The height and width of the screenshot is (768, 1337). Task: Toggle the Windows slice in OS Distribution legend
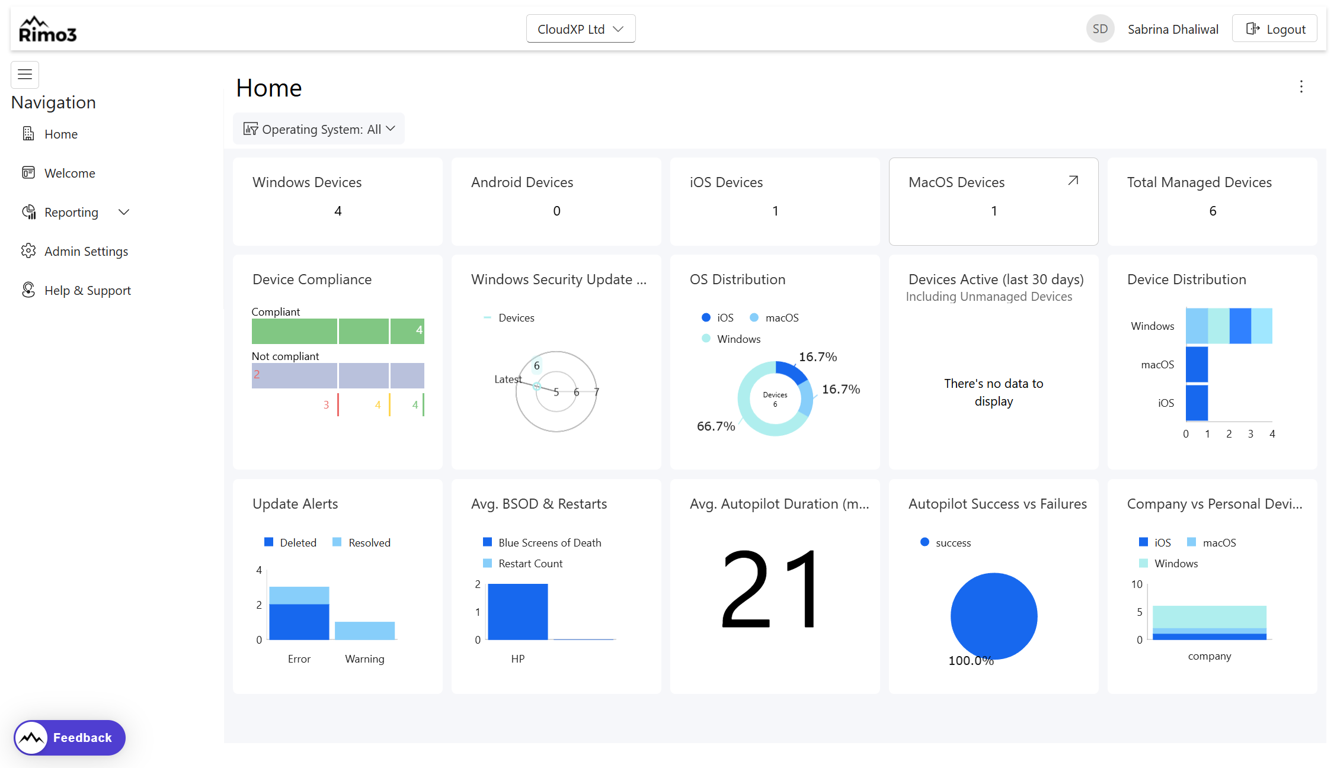point(730,338)
